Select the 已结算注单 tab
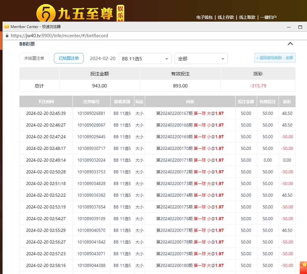This screenshot has height=274, width=307. 69,58
